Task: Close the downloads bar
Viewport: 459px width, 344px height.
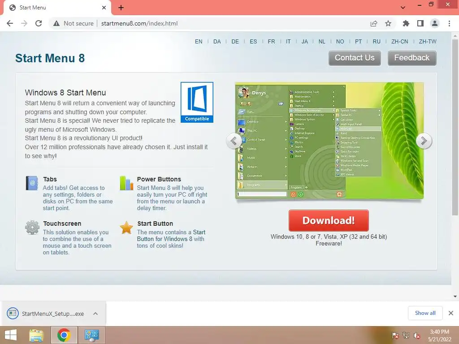Action: pos(451,313)
